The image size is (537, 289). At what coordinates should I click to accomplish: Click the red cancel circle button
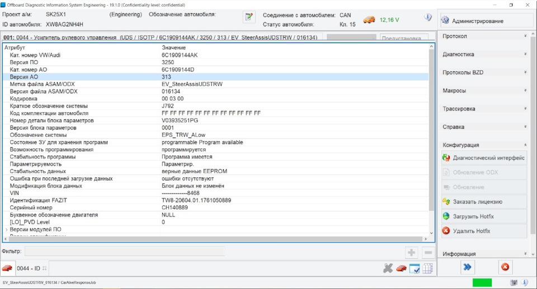(x=505, y=267)
